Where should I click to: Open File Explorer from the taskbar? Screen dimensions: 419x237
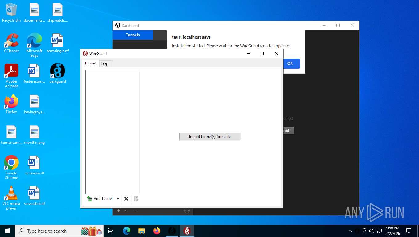(142, 231)
